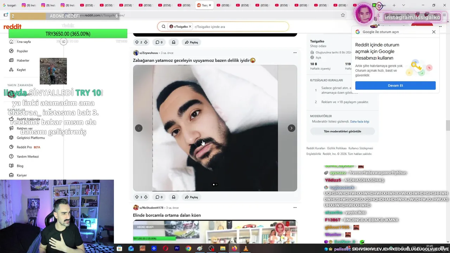Image resolution: width=450 pixels, height=253 pixels.
Task: Bookmark this page with the star icon
Action: [343, 15]
